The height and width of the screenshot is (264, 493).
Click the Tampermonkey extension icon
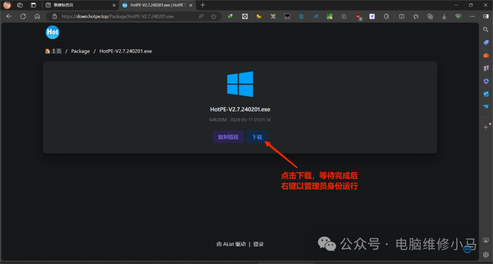click(287, 16)
